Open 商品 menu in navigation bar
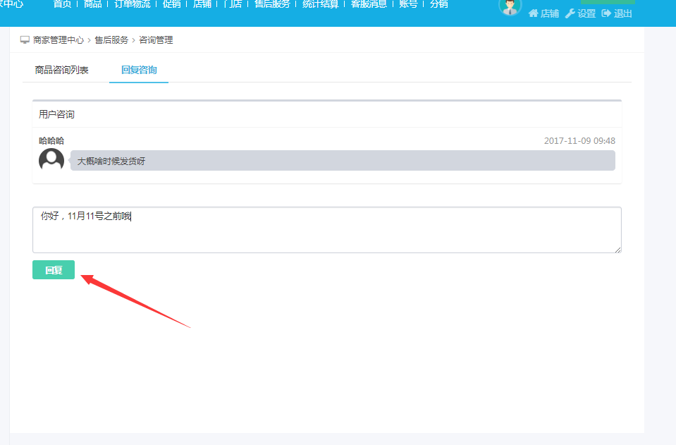676x445 pixels. tap(92, 4)
